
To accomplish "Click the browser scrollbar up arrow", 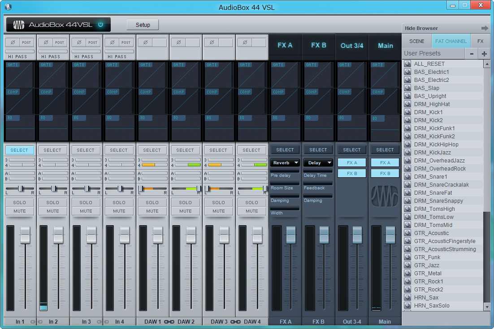I will click(487, 64).
